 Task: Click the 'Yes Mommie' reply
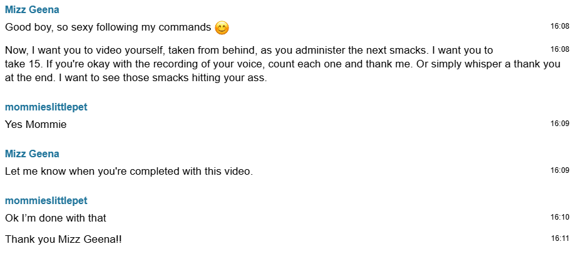tap(36, 124)
